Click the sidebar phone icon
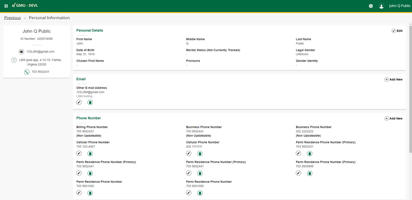 coord(27,72)
